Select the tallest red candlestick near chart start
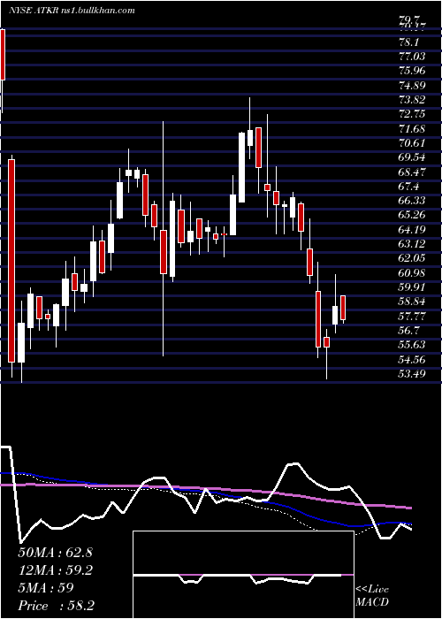Screen dimensions: 442x619 [x=11, y=261]
